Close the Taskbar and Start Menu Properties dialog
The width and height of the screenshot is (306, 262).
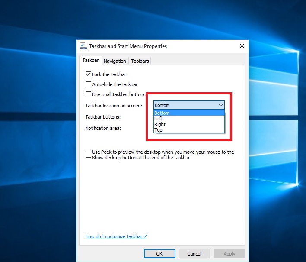tap(242, 46)
